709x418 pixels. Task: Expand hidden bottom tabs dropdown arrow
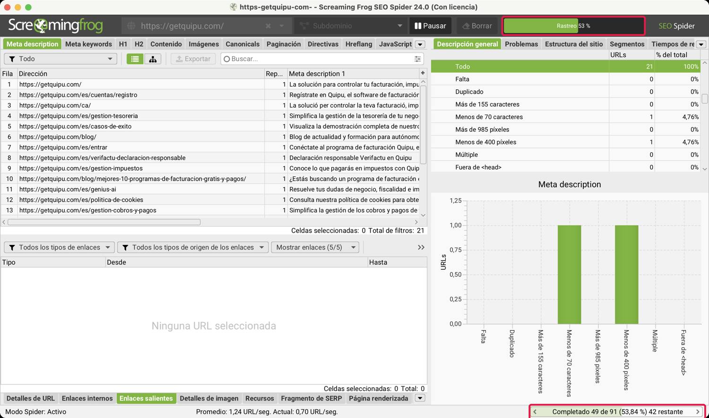(x=420, y=398)
